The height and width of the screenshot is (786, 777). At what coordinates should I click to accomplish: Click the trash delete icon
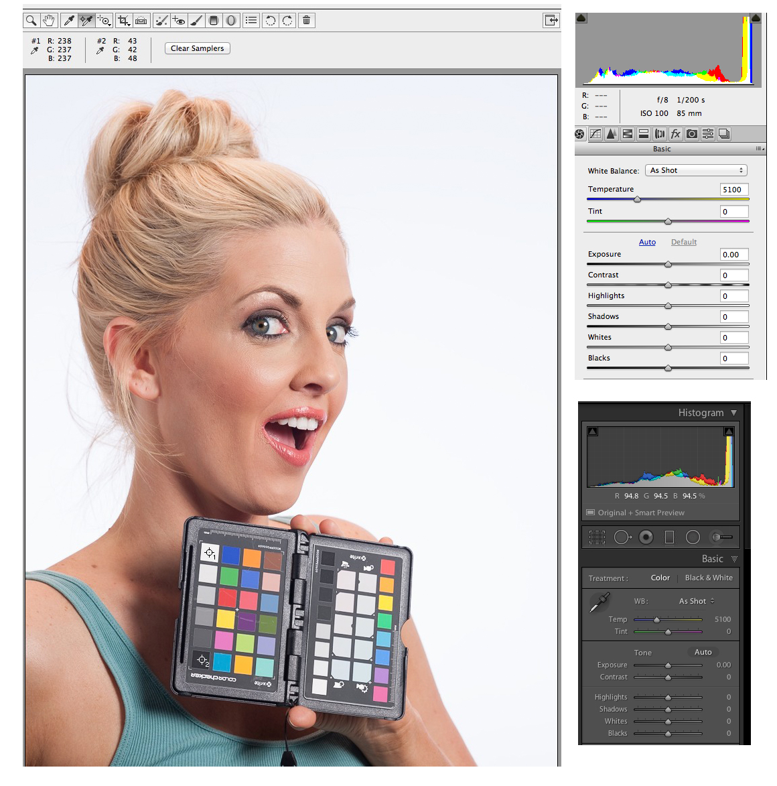[x=307, y=21]
